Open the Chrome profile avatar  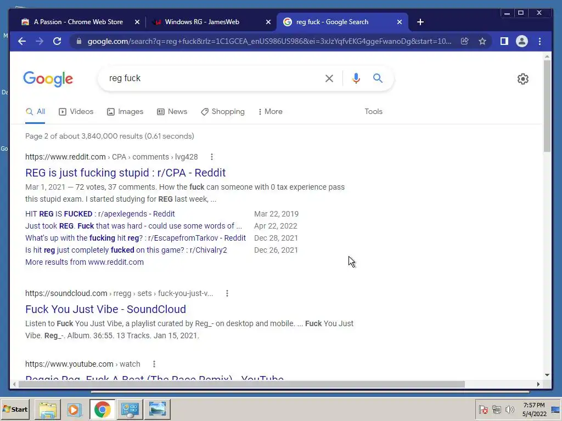(x=522, y=41)
